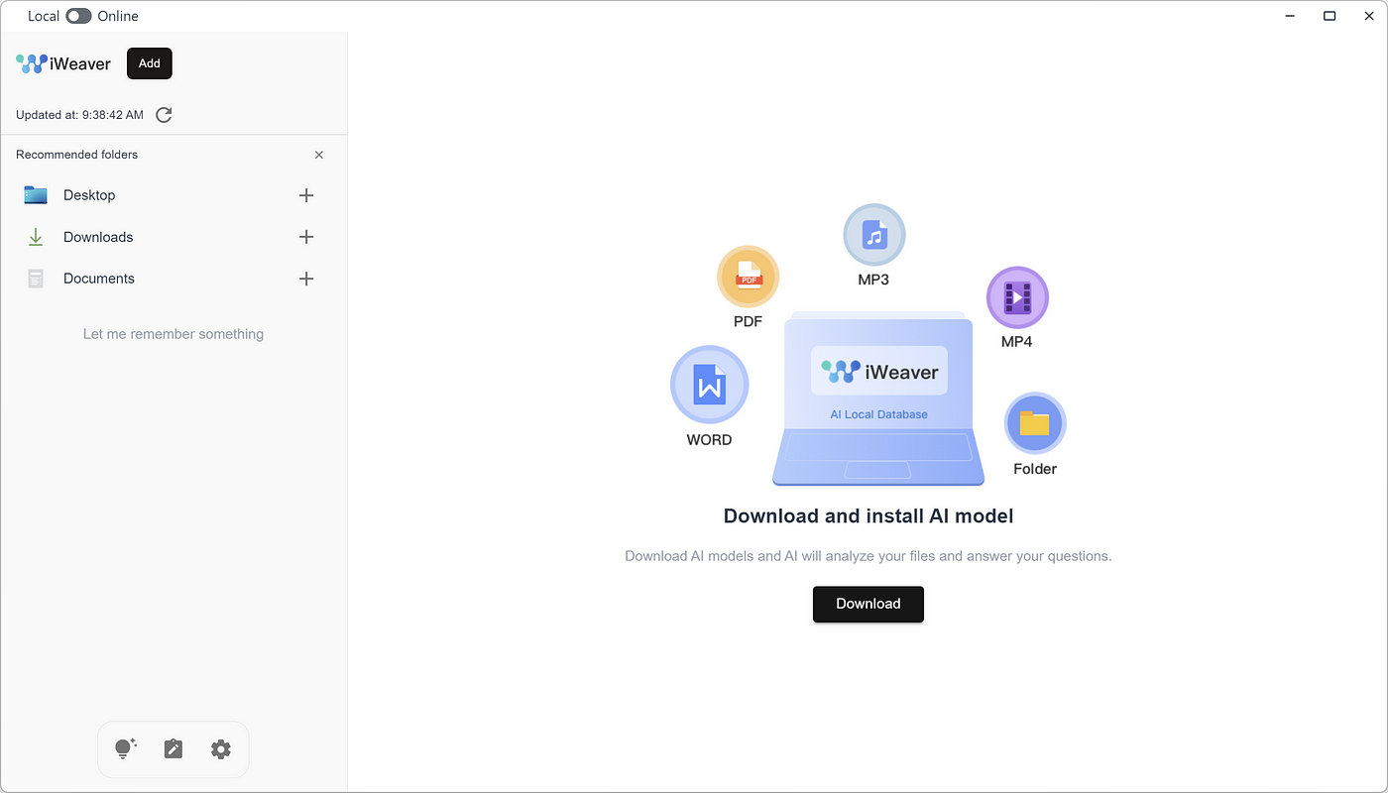Click the 'Downloads' folder name
Image resolution: width=1388 pixels, height=793 pixels.
(x=98, y=237)
